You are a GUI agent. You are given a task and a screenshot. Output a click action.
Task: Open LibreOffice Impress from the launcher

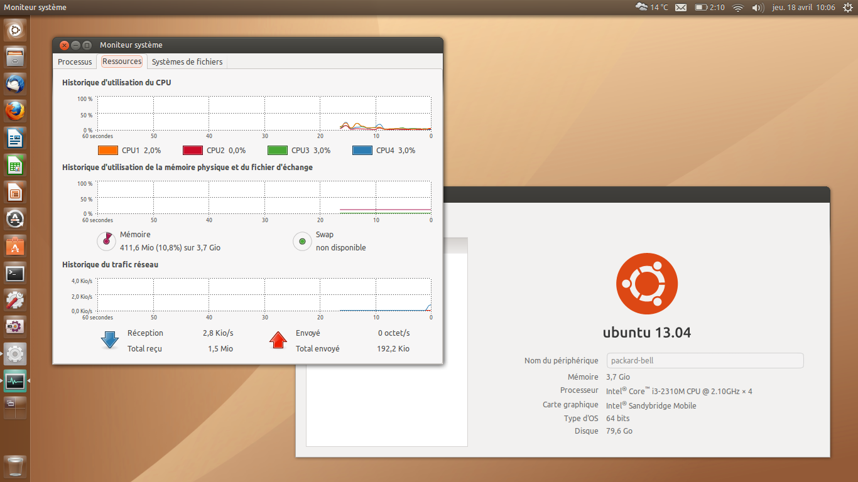tap(15, 191)
